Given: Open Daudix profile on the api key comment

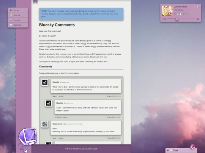Looking at the screenshot, I should 56,82.
